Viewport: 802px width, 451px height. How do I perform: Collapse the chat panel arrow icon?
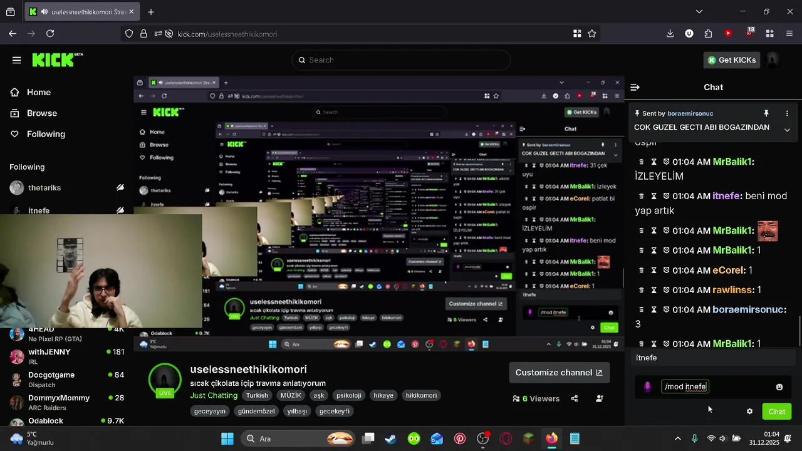pos(635,87)
